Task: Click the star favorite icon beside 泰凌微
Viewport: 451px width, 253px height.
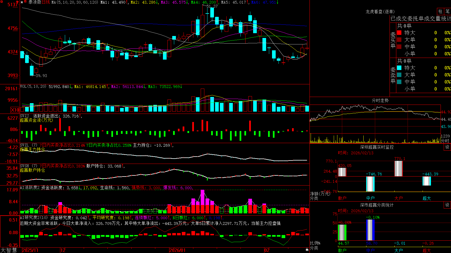Action: (22, 2)
